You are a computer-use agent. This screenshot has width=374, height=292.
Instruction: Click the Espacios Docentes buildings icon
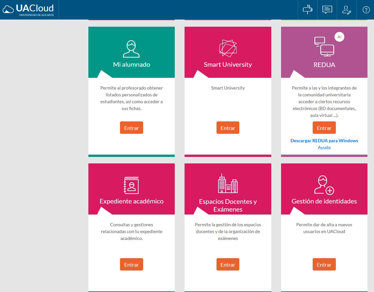point(228,183)
